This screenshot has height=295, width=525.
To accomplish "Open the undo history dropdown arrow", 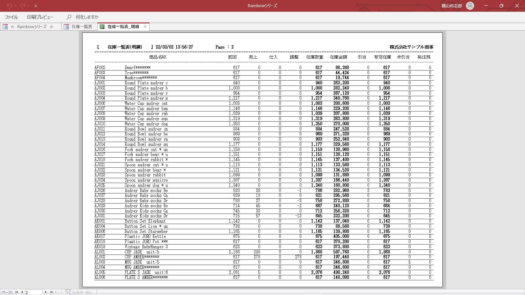I will point(16,6).
